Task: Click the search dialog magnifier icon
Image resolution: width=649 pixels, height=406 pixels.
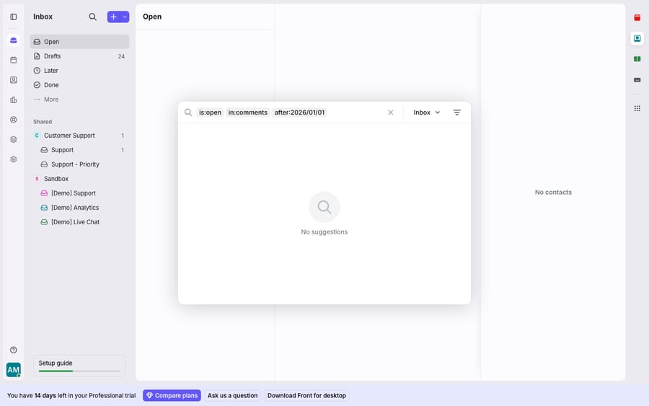Action: pos(188,112)
